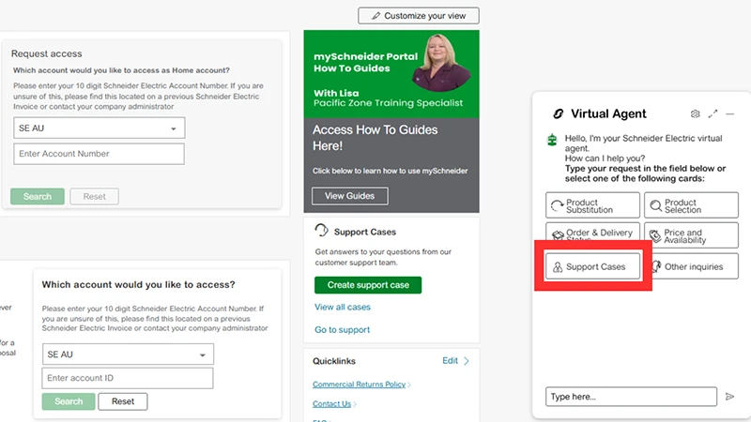751x422 pixels.
Task: Click the Virtual Agent logo icon
Action: (558, 113)
